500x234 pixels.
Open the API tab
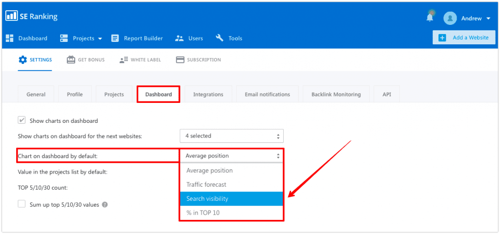(x=387, y=94)
